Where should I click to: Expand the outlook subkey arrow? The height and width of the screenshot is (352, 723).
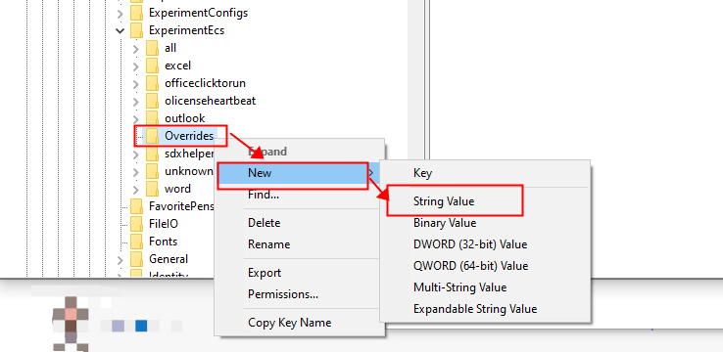tap(135, 118)
